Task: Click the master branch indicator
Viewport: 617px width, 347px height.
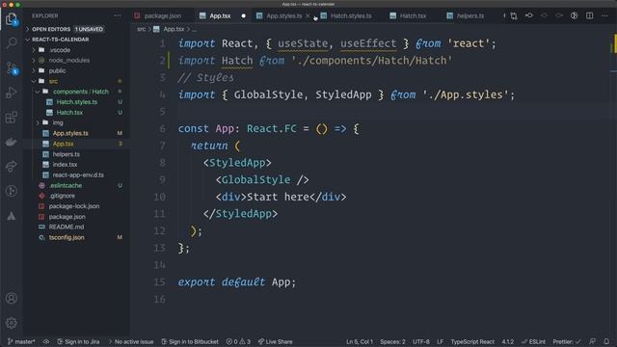Action: (x=21, y=342)
